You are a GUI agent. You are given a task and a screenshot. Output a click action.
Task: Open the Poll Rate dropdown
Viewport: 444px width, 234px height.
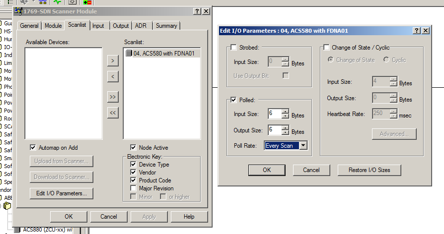[x=303, y=145]
